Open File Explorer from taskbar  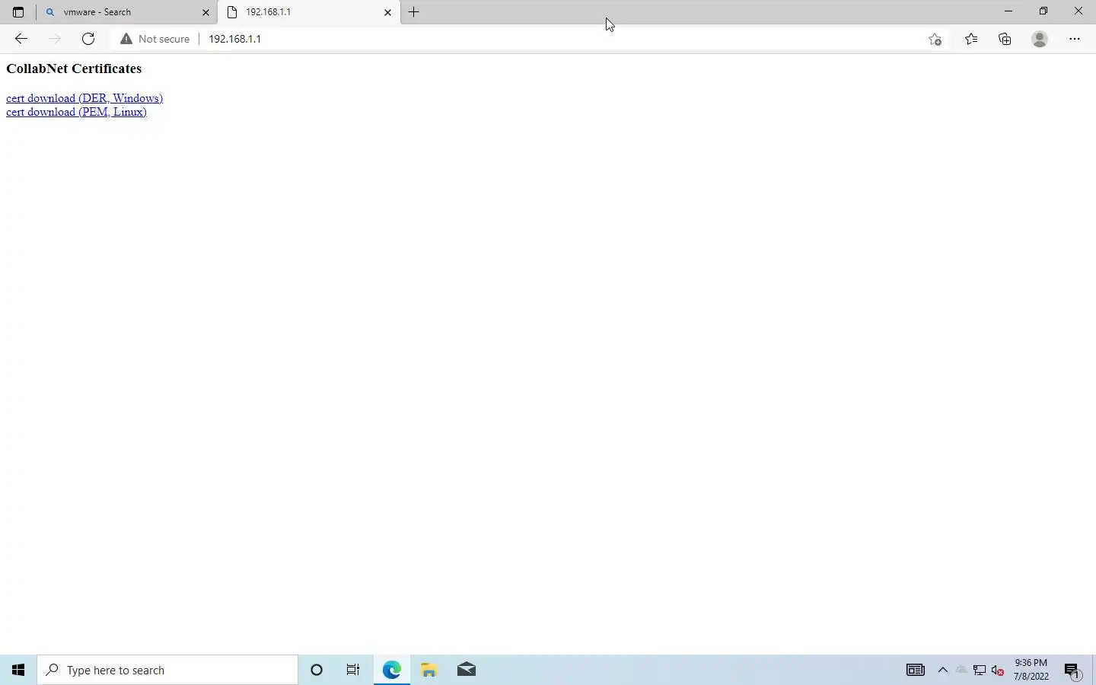pos(429,670)
